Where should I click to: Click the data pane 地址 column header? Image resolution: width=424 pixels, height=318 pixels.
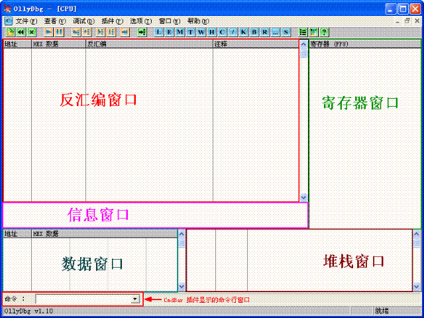pos(17,234)
